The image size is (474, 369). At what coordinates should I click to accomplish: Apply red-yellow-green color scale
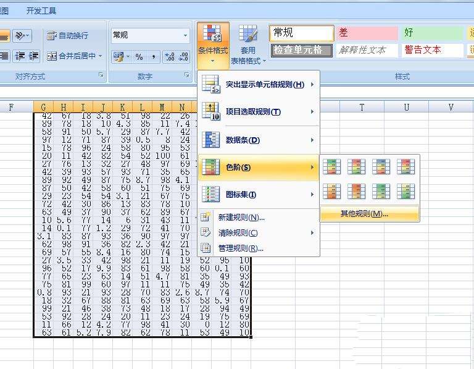[356, 167]
